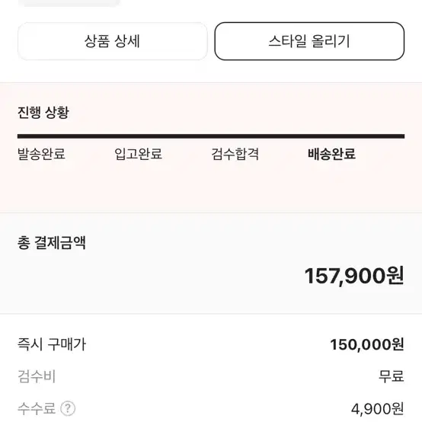
Task: Click the 즉시 구매가 label
Action: pos(52,344)
